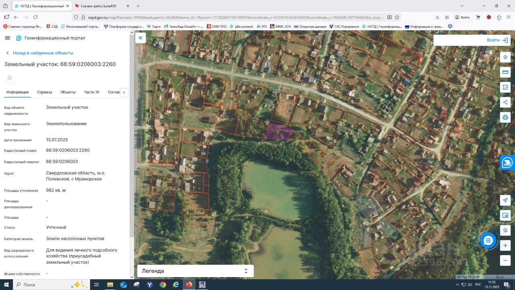The image size is (515, 290).
Task: Activate the ruler measurement tool
Action: point(505,72)
